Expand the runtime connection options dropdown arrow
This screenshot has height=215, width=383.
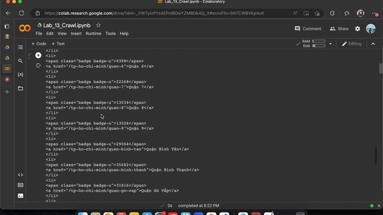(x=330, y=44)
